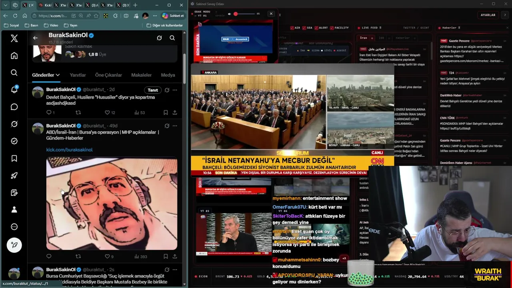Expand Gönderiler dropdown chevron

click(58, 75)
